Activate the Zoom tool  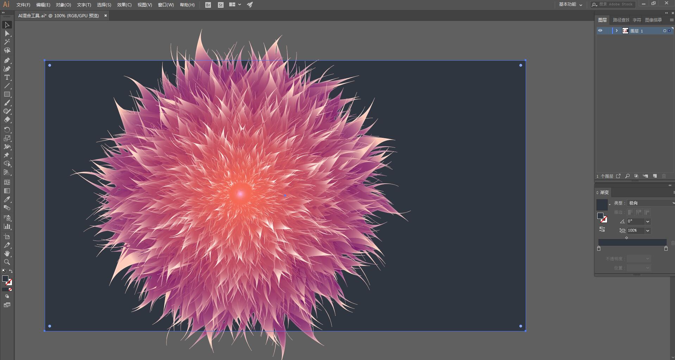click(7, 262)
